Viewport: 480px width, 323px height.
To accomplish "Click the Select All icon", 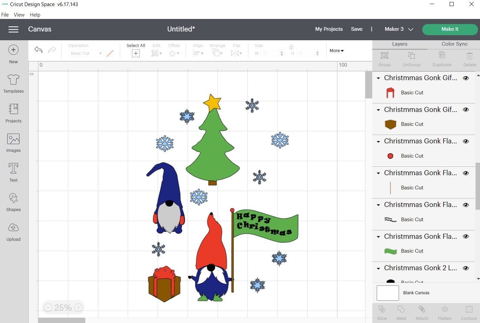I will 136,53.
